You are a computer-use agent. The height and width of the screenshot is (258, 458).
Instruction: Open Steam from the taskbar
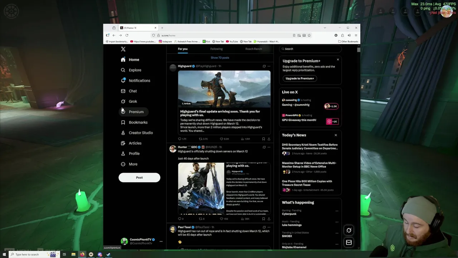(108, 254)
